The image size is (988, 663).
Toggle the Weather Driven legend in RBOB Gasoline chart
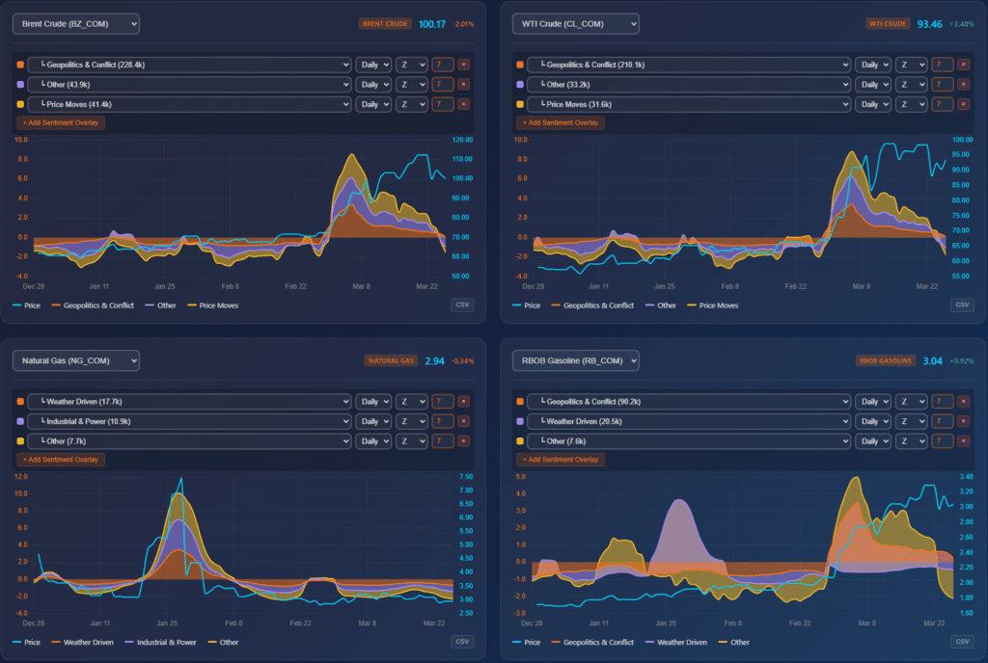(676, 642)
